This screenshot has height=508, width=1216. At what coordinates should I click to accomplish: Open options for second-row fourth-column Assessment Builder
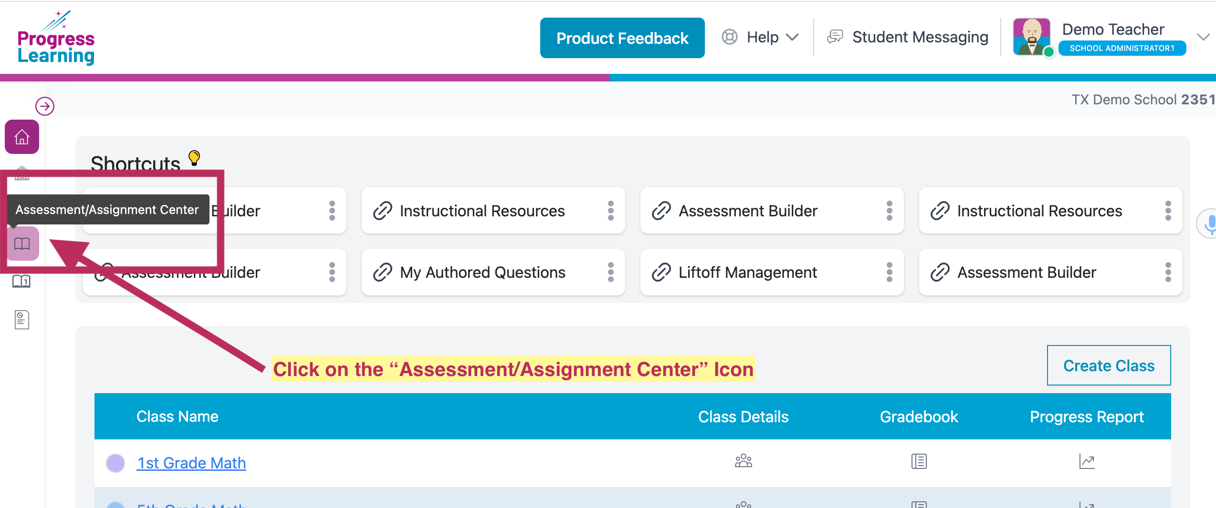tap(1168, 272)
